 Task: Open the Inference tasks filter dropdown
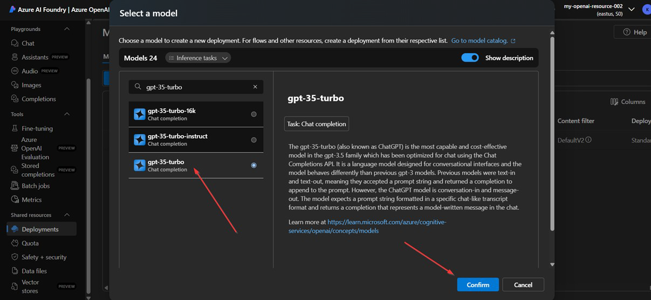198,58
